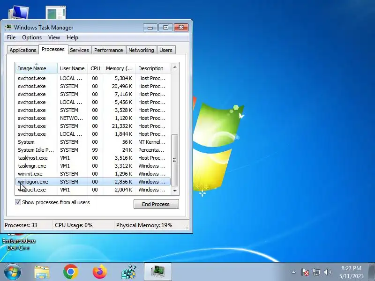The image size is (375, 281).
Task: Minimize the Task Manager window
Action: (150, 28)
